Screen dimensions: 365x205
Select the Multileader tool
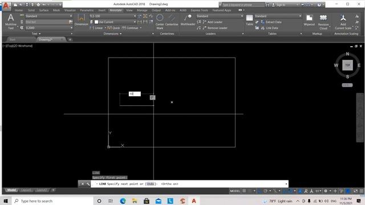point(188,20)
